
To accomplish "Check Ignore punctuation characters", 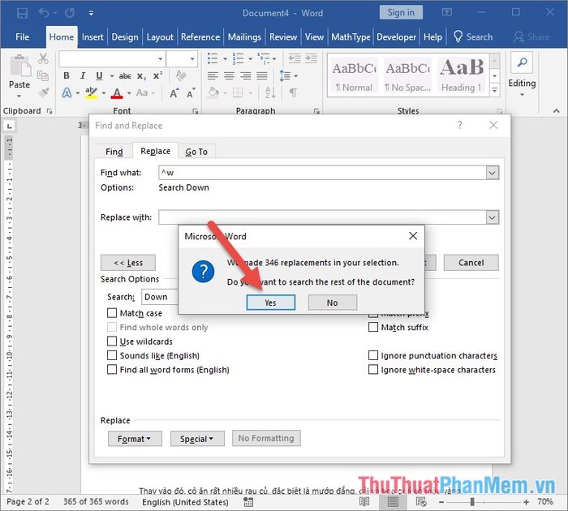I will 373,355.
